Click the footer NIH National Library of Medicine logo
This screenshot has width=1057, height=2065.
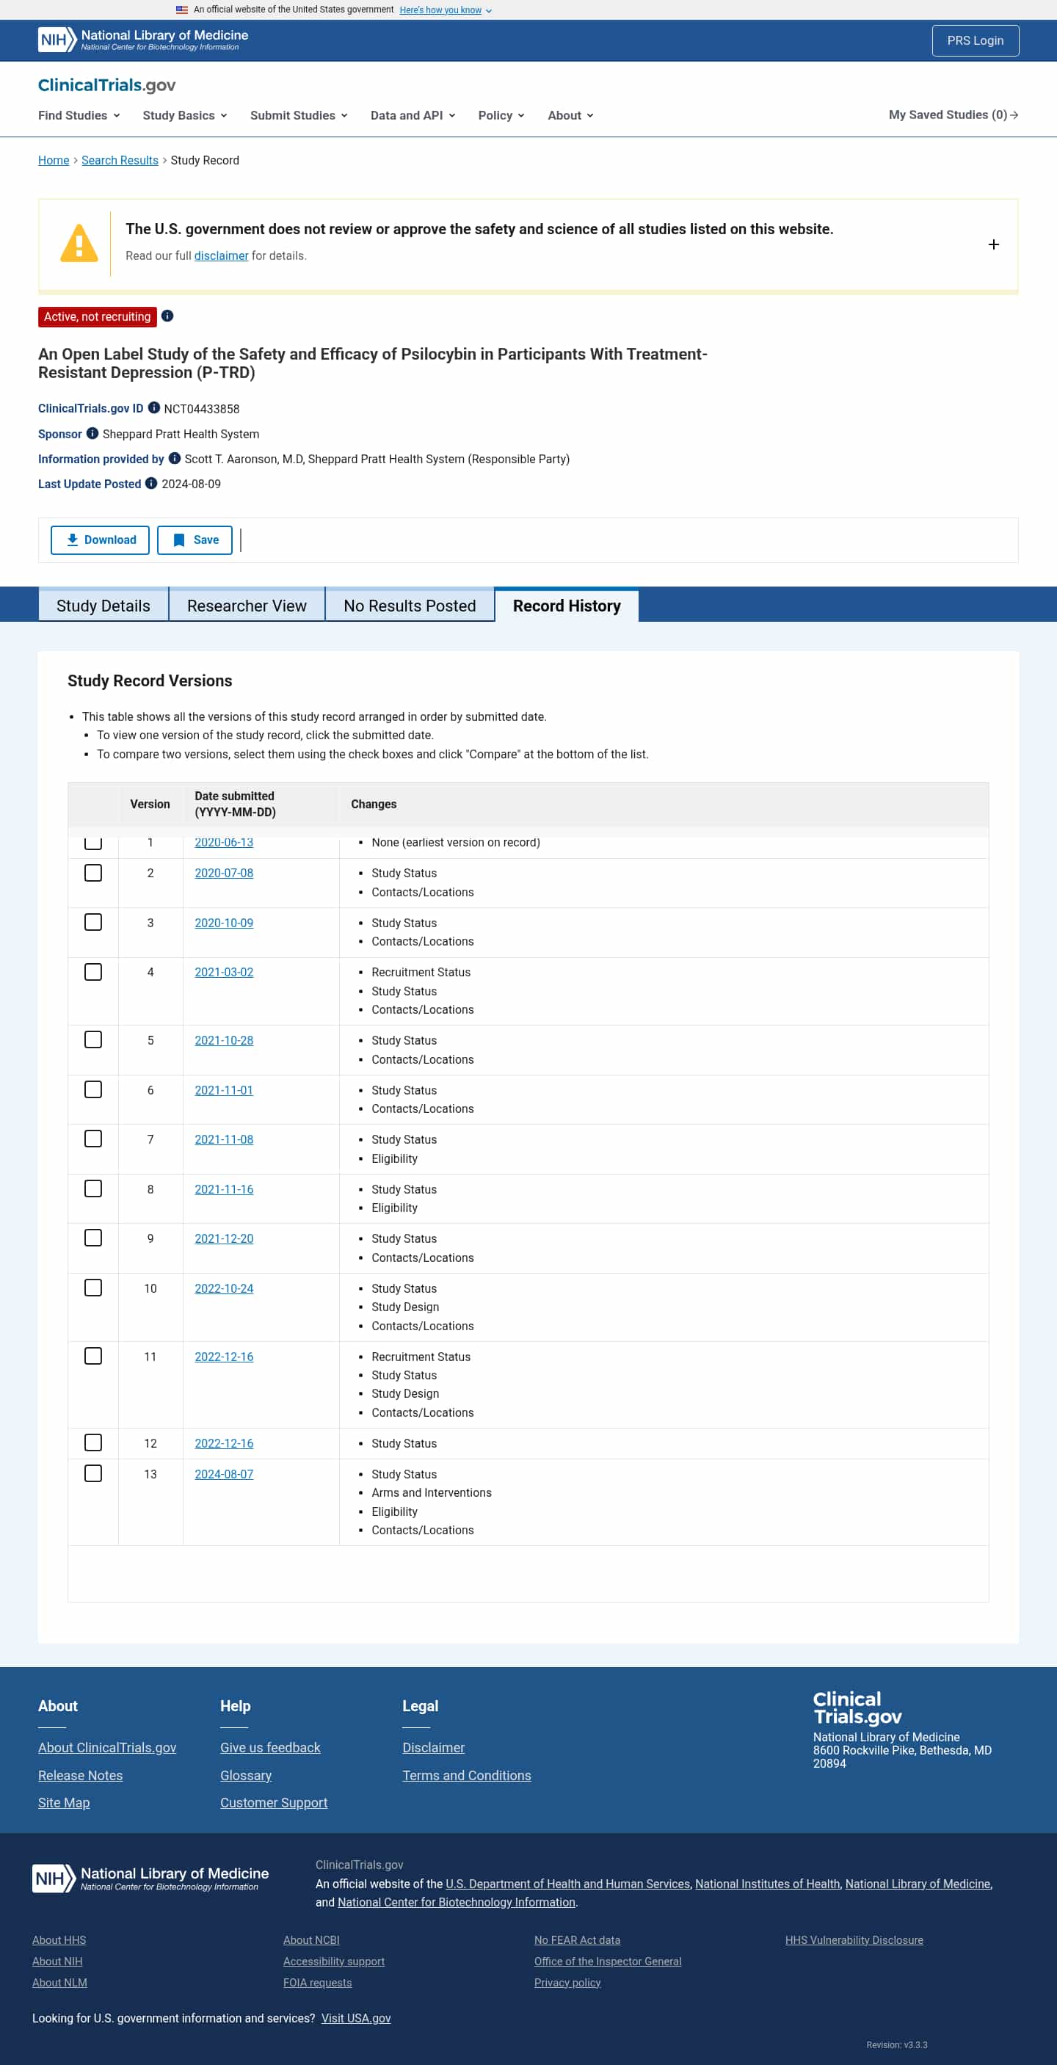[x=150, y=1877]
